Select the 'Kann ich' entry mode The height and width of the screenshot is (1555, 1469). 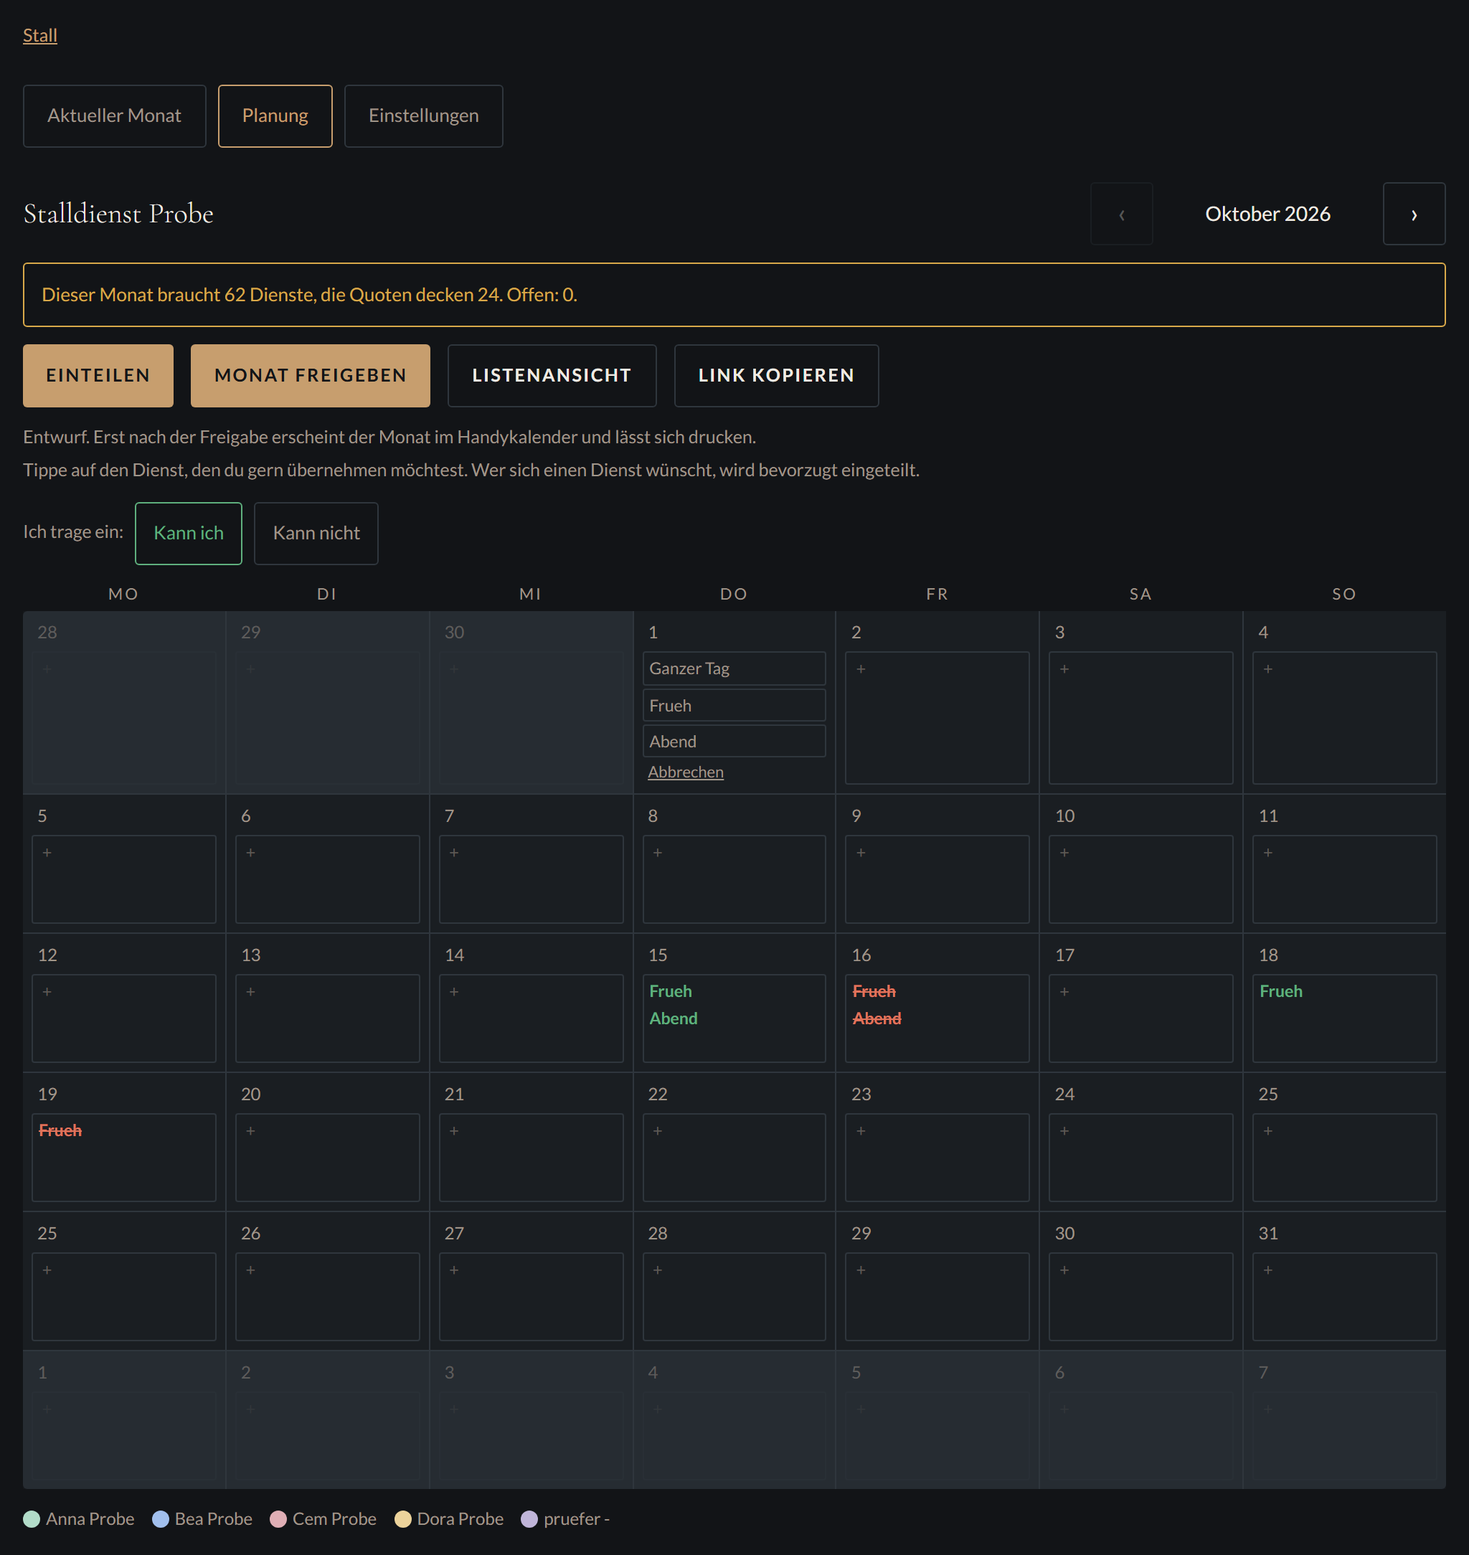pyautogui.click(x=189, y=533)
